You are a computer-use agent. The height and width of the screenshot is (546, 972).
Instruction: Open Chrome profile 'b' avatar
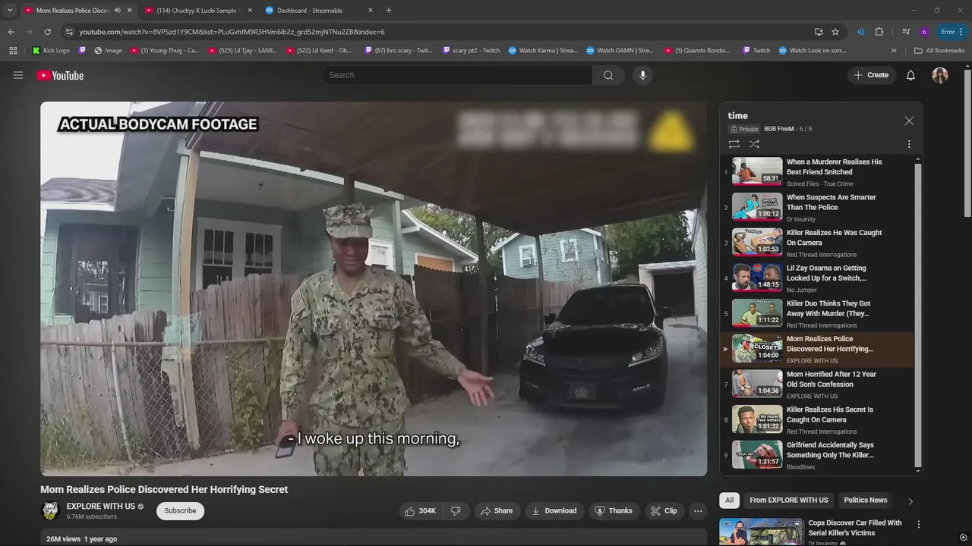pyautogui.click(x=924, y=32)
